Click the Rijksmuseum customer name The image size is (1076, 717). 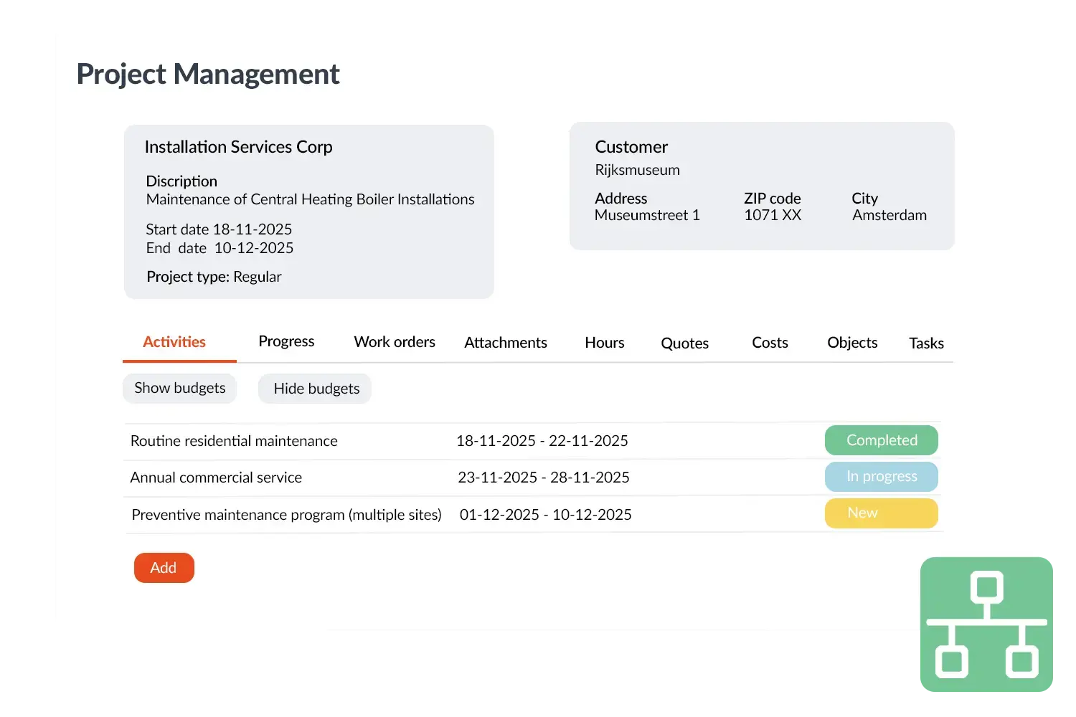pos(637,170)
